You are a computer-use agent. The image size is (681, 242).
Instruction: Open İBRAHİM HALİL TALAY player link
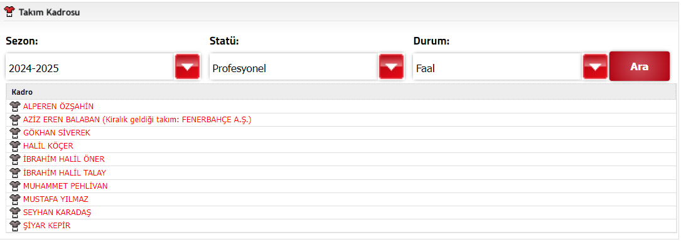64,172
